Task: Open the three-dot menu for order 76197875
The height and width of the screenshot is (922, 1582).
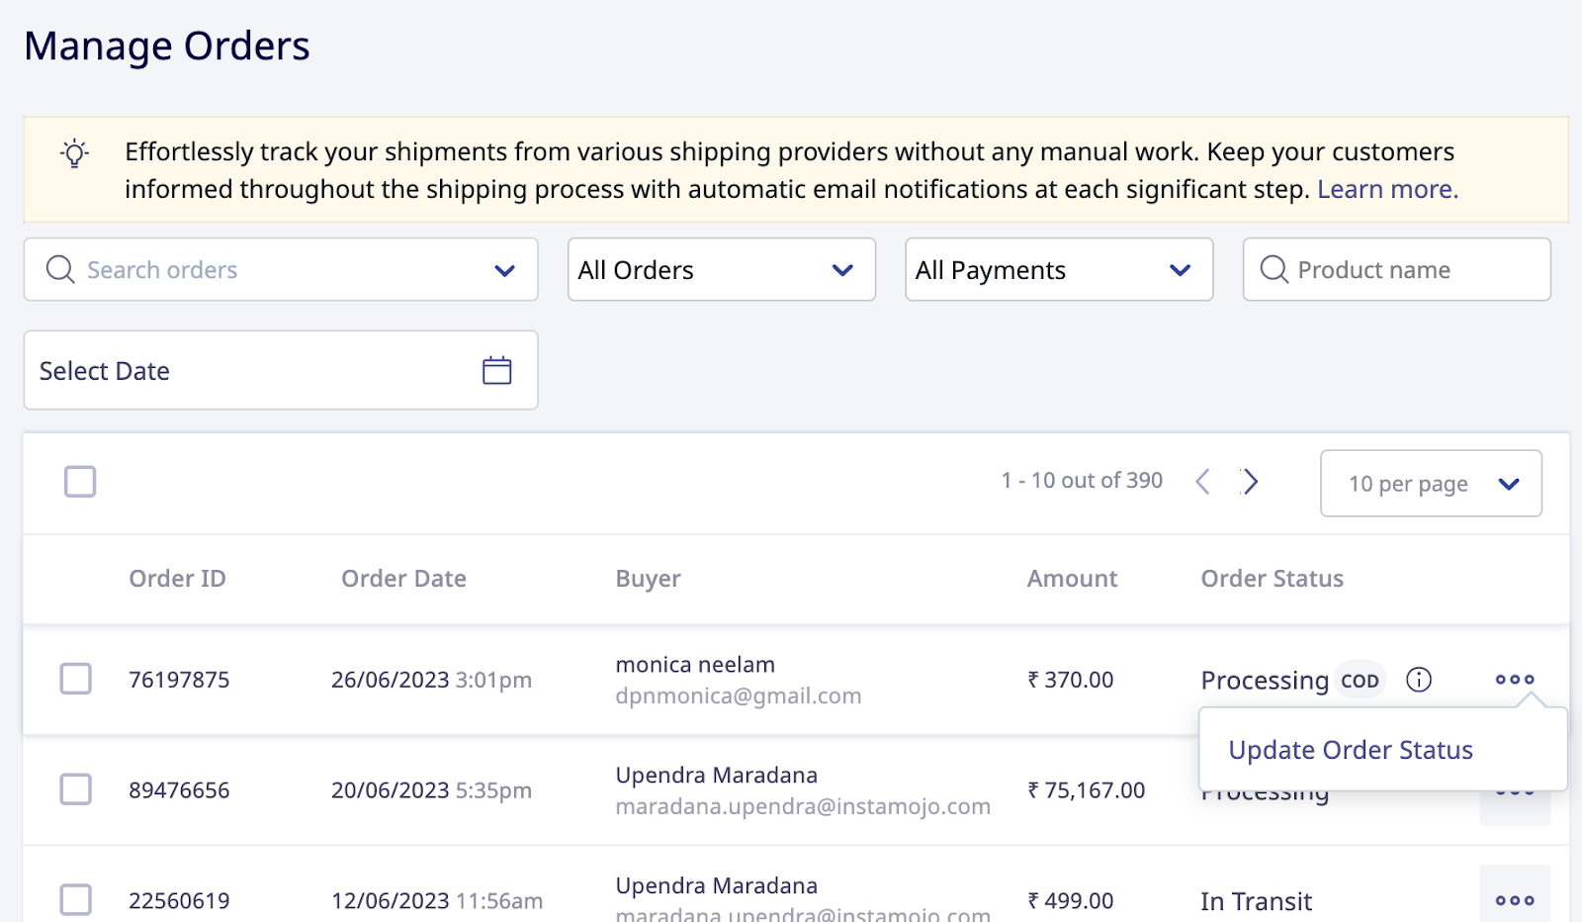Action: (x=1514, y=680)
